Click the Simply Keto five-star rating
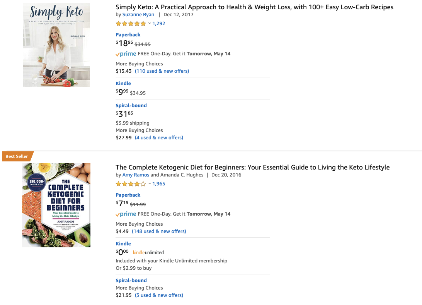The image size is (422, 305). 131,24
